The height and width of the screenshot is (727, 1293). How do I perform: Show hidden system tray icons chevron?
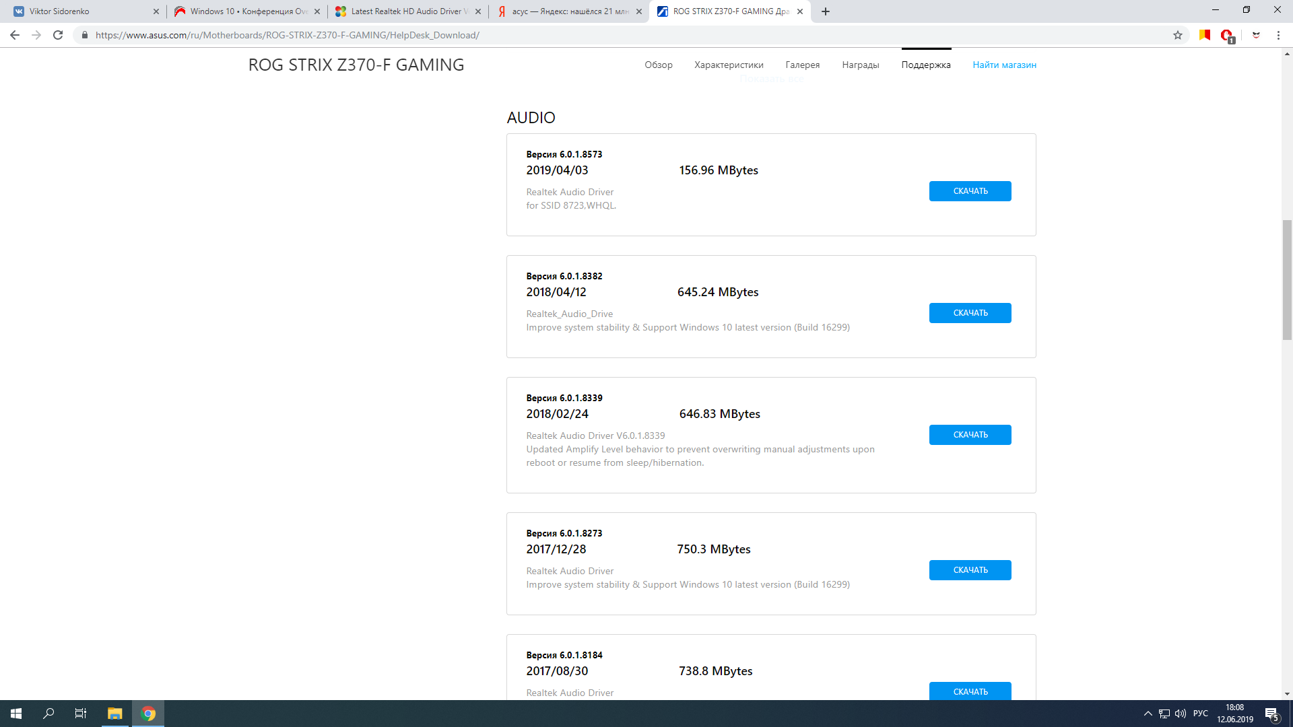coord(1148,714)
